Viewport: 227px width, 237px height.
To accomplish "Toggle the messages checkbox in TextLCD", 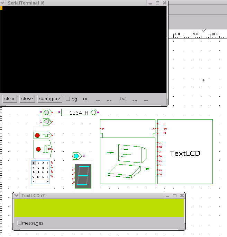I will coord(19,223).
